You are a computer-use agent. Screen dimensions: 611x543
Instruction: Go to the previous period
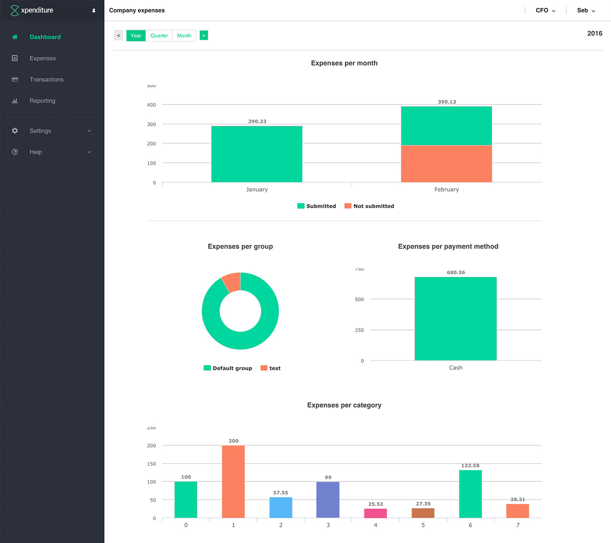[x=119, y=35]
